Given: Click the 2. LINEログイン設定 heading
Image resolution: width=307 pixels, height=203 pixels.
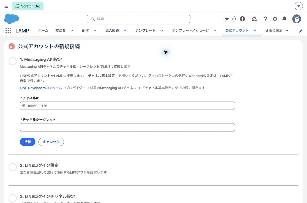Looking at the screenshot, I should tap(39, 165).
